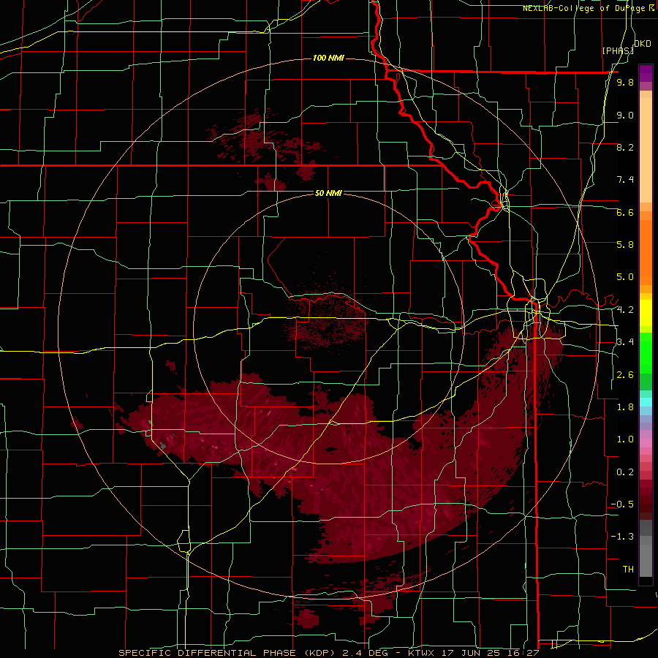Image resolution: width=658 pixels, height=658 pixels.
Task: Click the -1.3 value on the color scale
Action: coord(622,537)
